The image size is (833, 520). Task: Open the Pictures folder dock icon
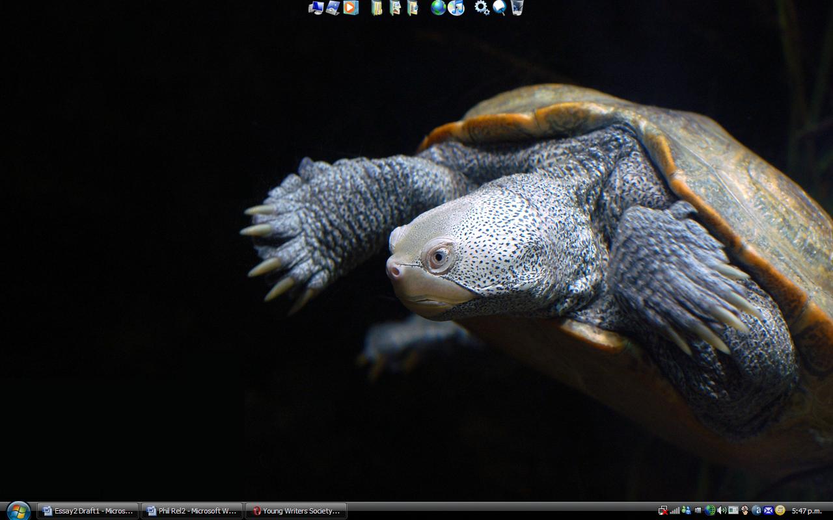[x=395, y=8]
